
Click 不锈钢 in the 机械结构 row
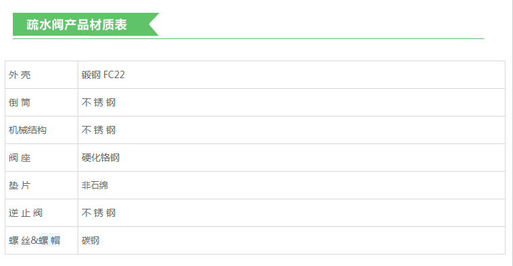99,130
